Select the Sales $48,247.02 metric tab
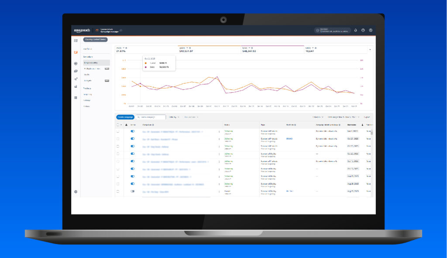The width and height of the screenshot is (447, 258). (272, 49)
